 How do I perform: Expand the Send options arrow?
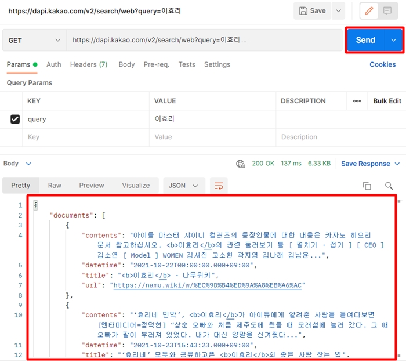click(394, 40)
